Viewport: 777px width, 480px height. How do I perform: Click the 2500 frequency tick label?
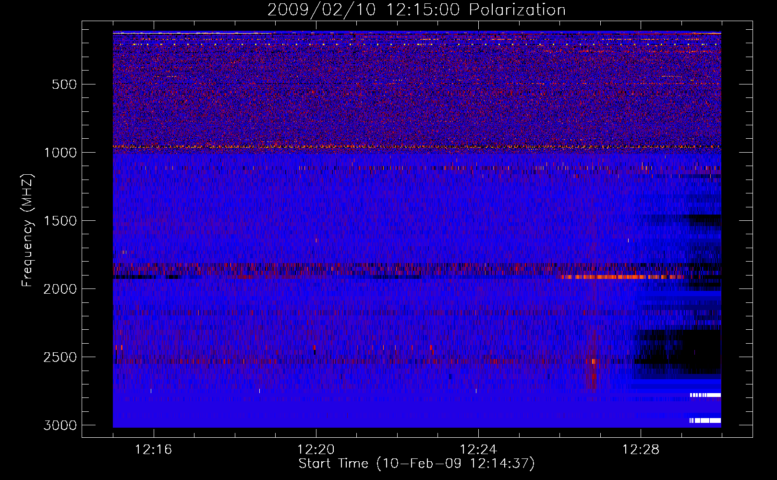61,357
